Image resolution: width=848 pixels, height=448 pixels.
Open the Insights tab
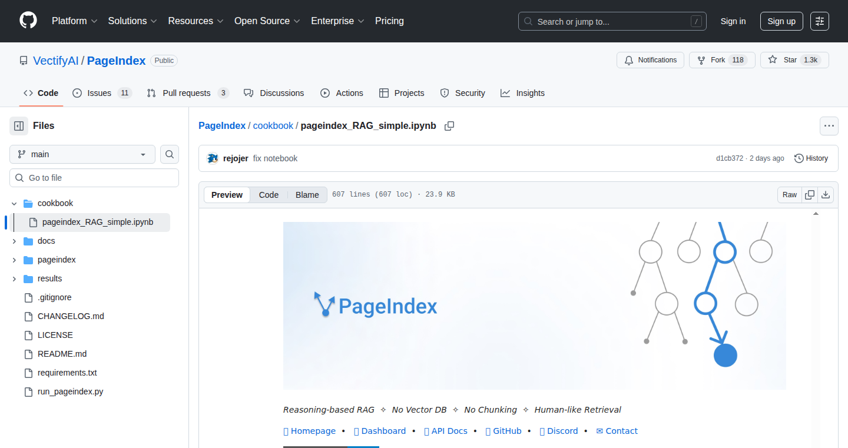(x=522, y=93)
